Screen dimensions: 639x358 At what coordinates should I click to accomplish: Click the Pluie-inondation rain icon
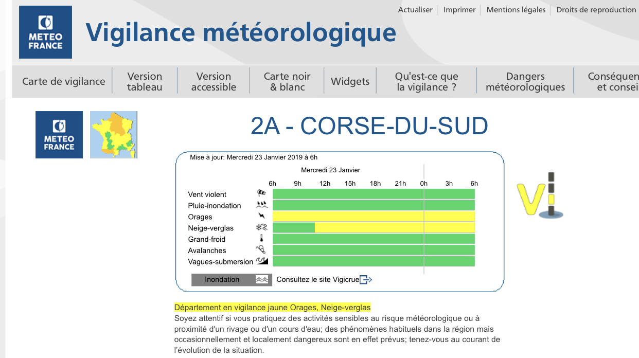tap(262, 205)
